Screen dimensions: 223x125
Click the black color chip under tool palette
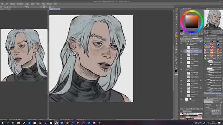(x=176, y=71)
